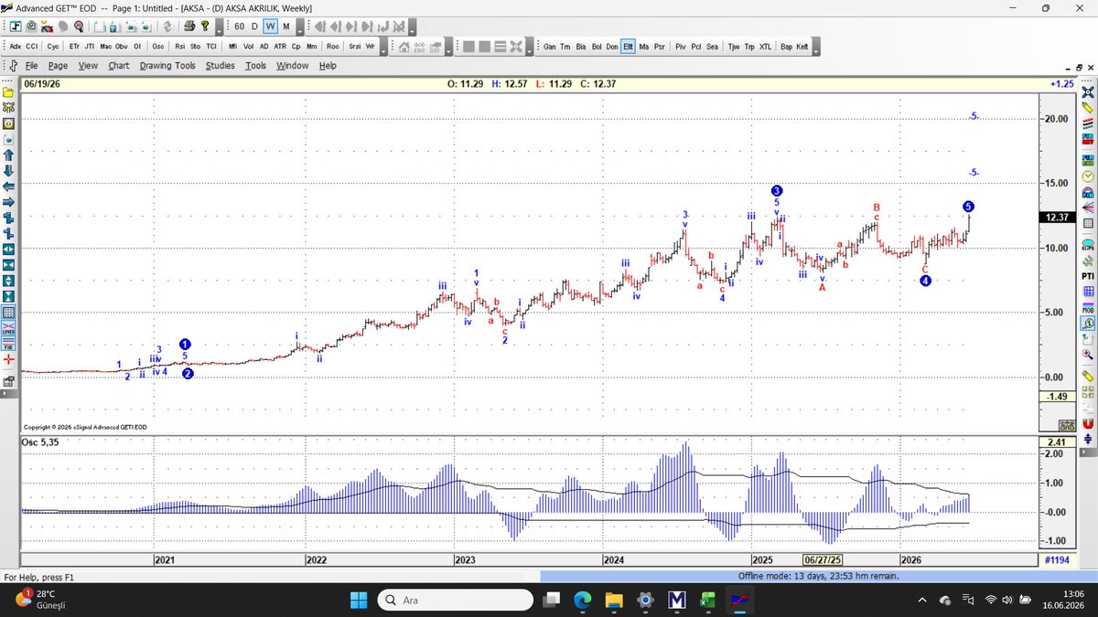Open the Window menu

(292, 66)
